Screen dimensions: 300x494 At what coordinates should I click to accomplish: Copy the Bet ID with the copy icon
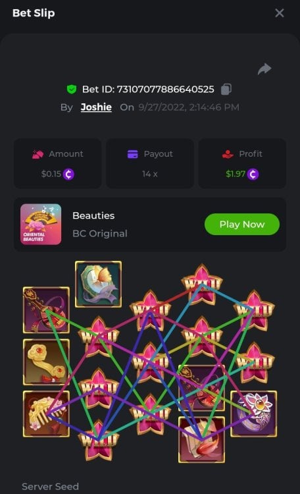(226, 89)
